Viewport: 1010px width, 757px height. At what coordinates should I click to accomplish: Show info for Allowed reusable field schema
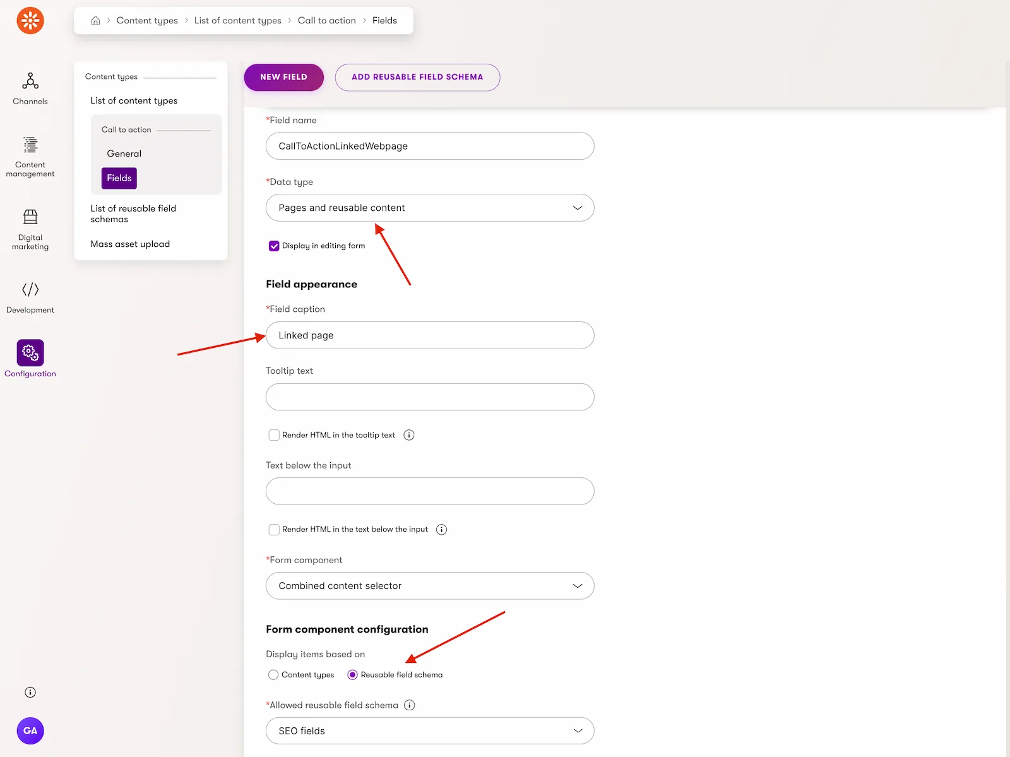point(410,705)
